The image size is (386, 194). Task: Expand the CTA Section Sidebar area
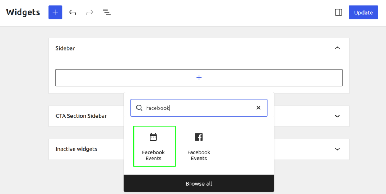(337, 116)
